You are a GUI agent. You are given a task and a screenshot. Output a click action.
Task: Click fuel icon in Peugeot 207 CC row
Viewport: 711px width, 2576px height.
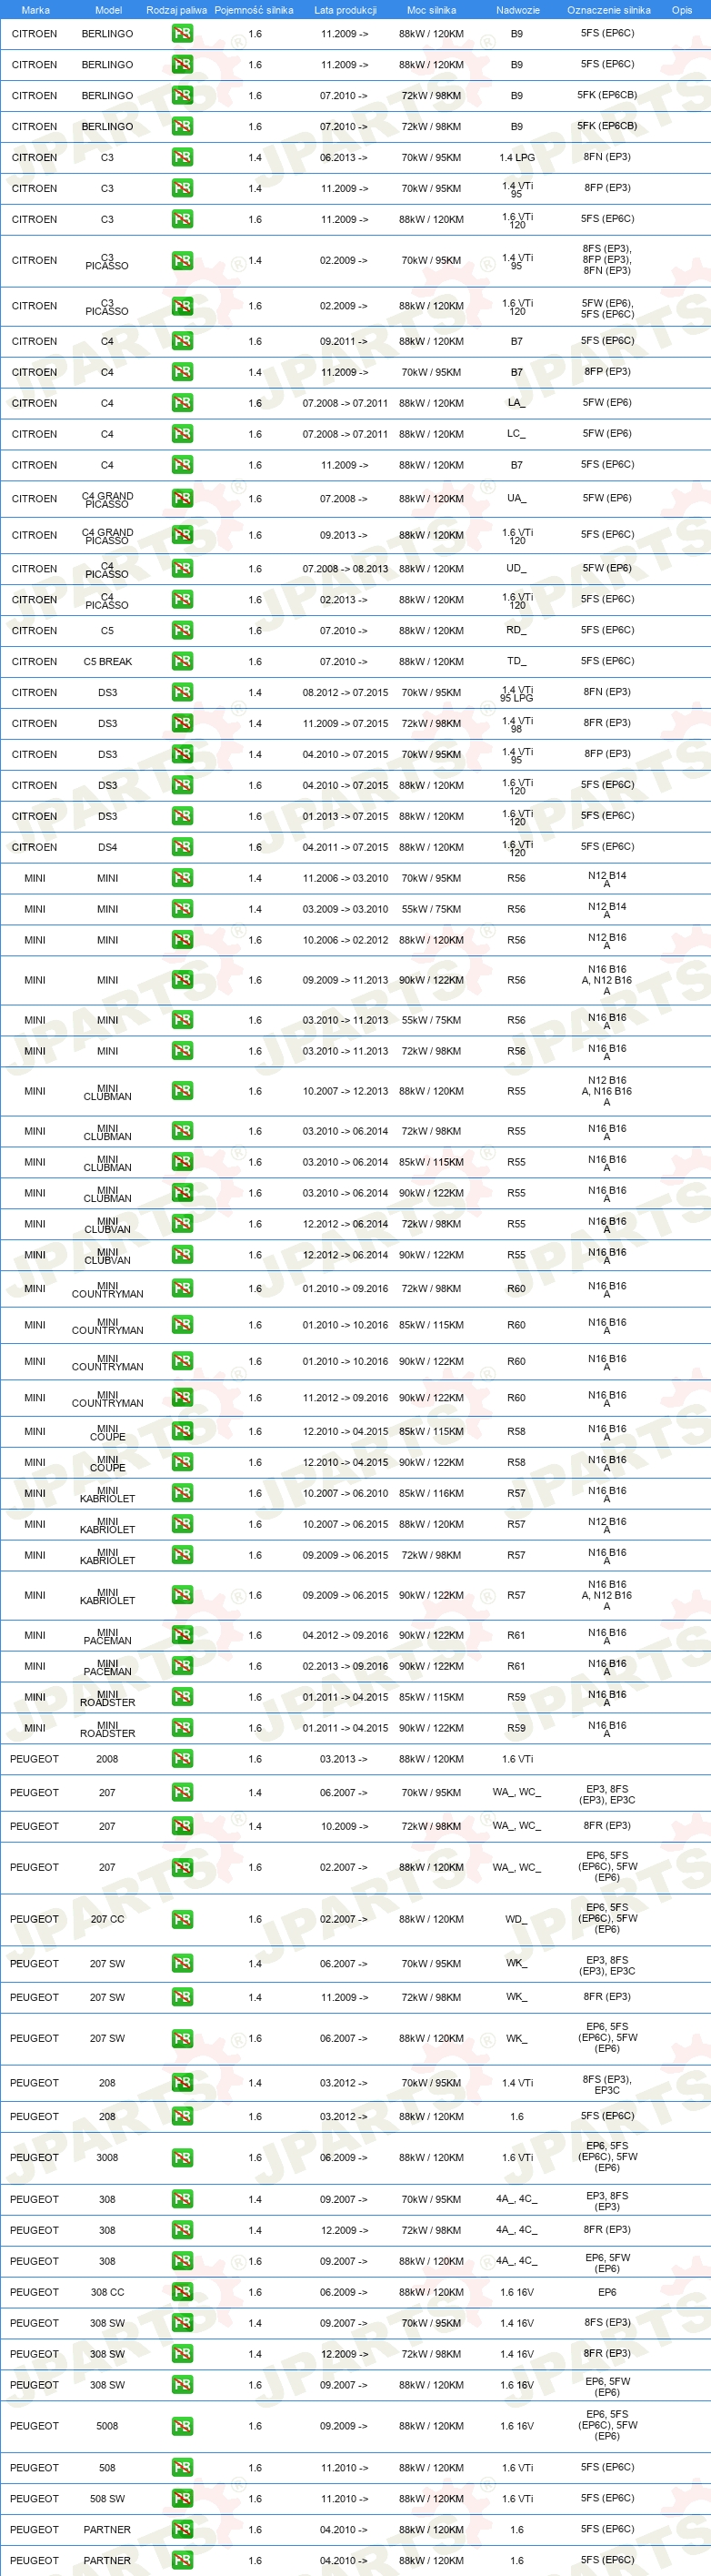182,1919
